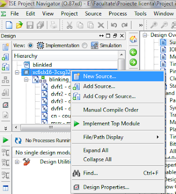Click the Save All toolbar icon

click(x=40, y=25)
